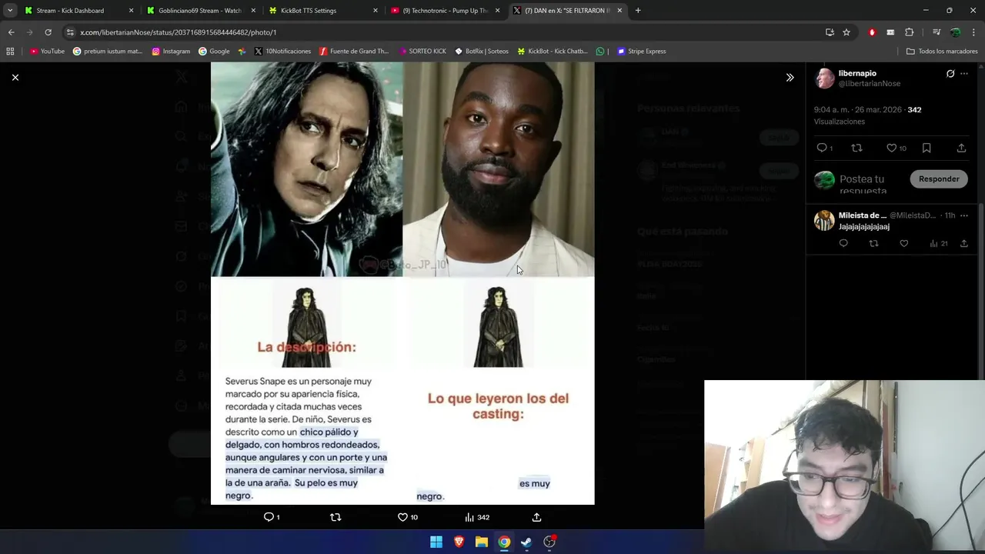Open the Stripe Express bookmark
985x554 pixels.
click(642, 52)
